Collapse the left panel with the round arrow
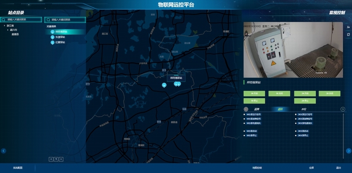 (4, 151)
